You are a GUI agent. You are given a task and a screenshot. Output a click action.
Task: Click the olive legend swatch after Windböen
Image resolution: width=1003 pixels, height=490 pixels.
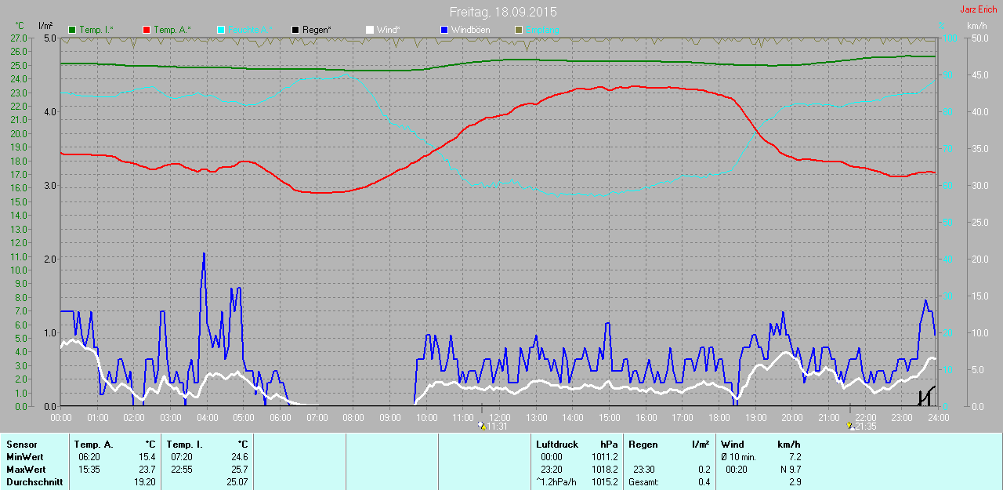point(518,30)
